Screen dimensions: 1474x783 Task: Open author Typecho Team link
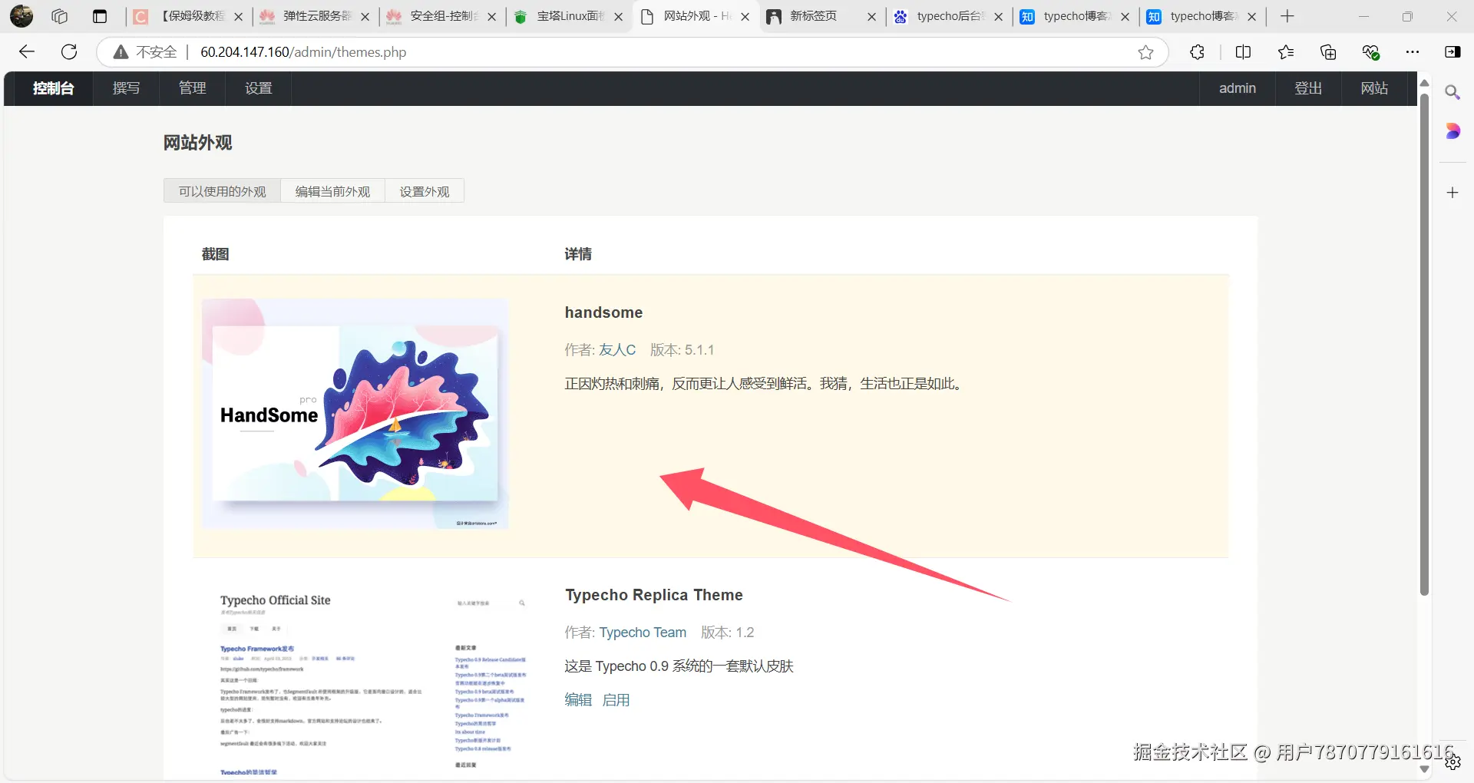643,633
